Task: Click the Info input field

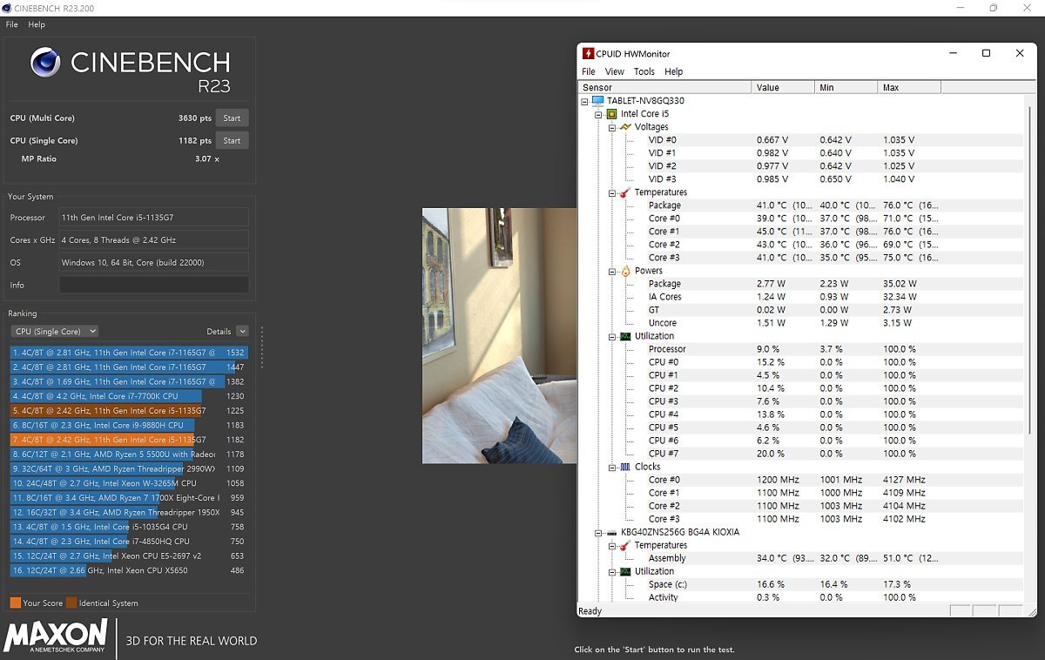Action: pyautogui.click(x=154, y=285)
